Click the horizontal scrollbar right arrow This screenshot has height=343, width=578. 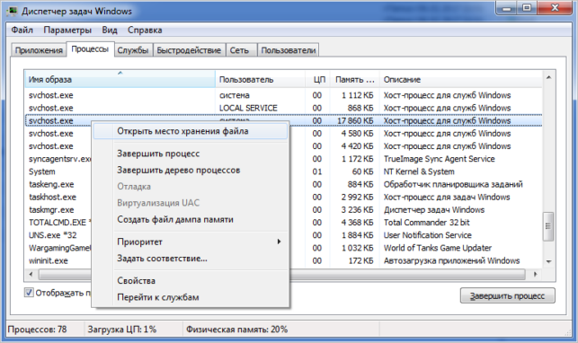pyautogui.click(x=536, y=274)
